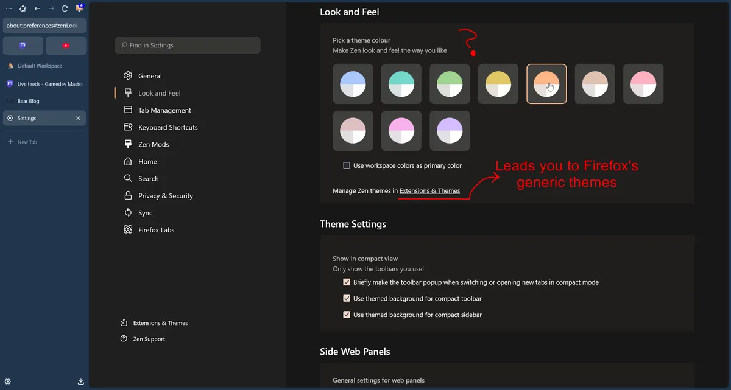
Task: Open the toolbar icon with the 4 badge
Action: (x=79, y=8)
